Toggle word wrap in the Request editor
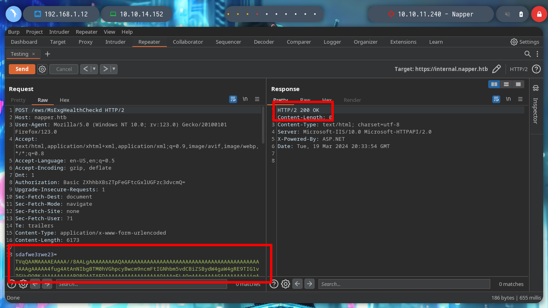548x308 pixels. click(233, 99)
